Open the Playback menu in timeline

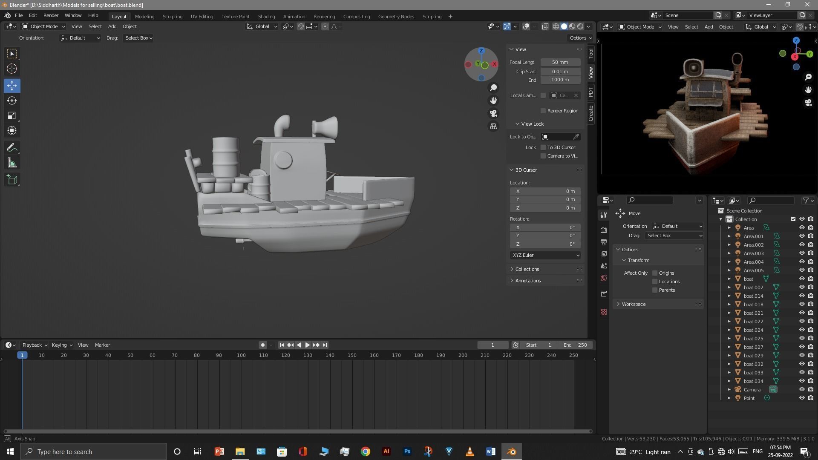pyautogui.click(x=35, y=345)
